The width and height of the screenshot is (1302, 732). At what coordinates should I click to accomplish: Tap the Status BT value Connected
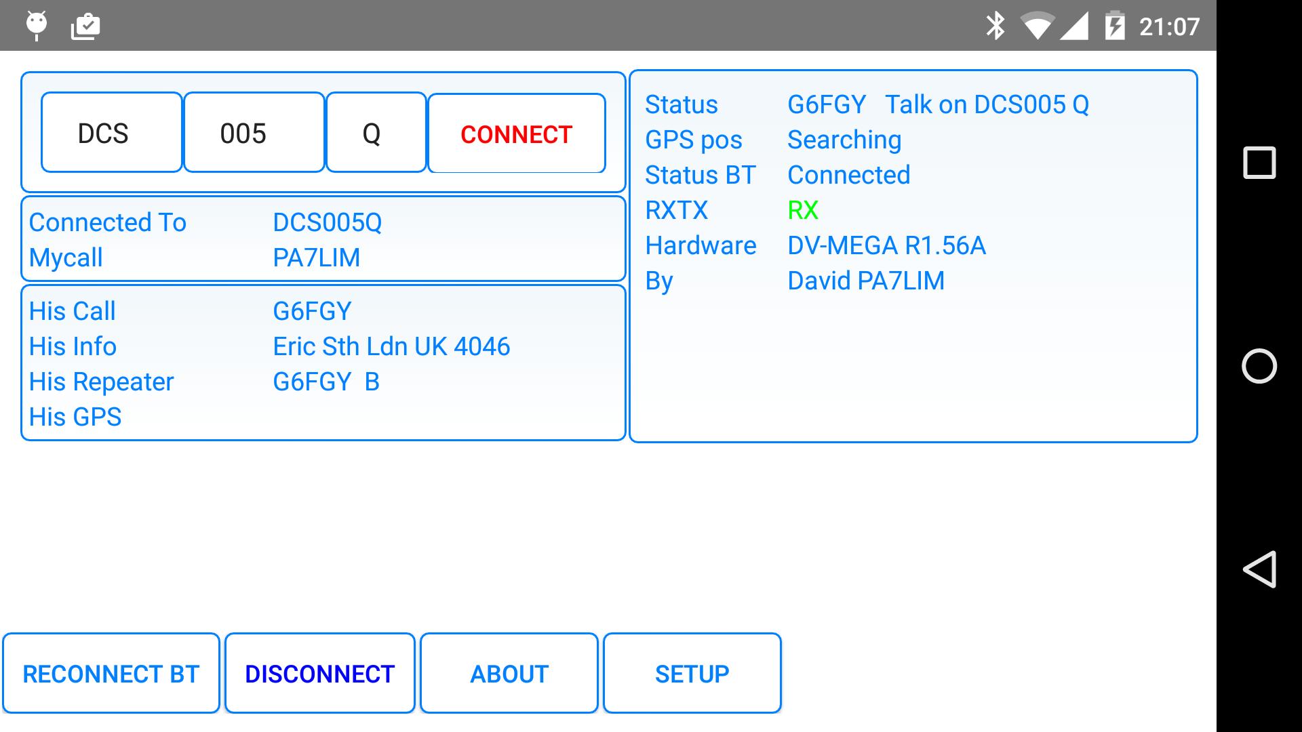click(x=849, y=175)
